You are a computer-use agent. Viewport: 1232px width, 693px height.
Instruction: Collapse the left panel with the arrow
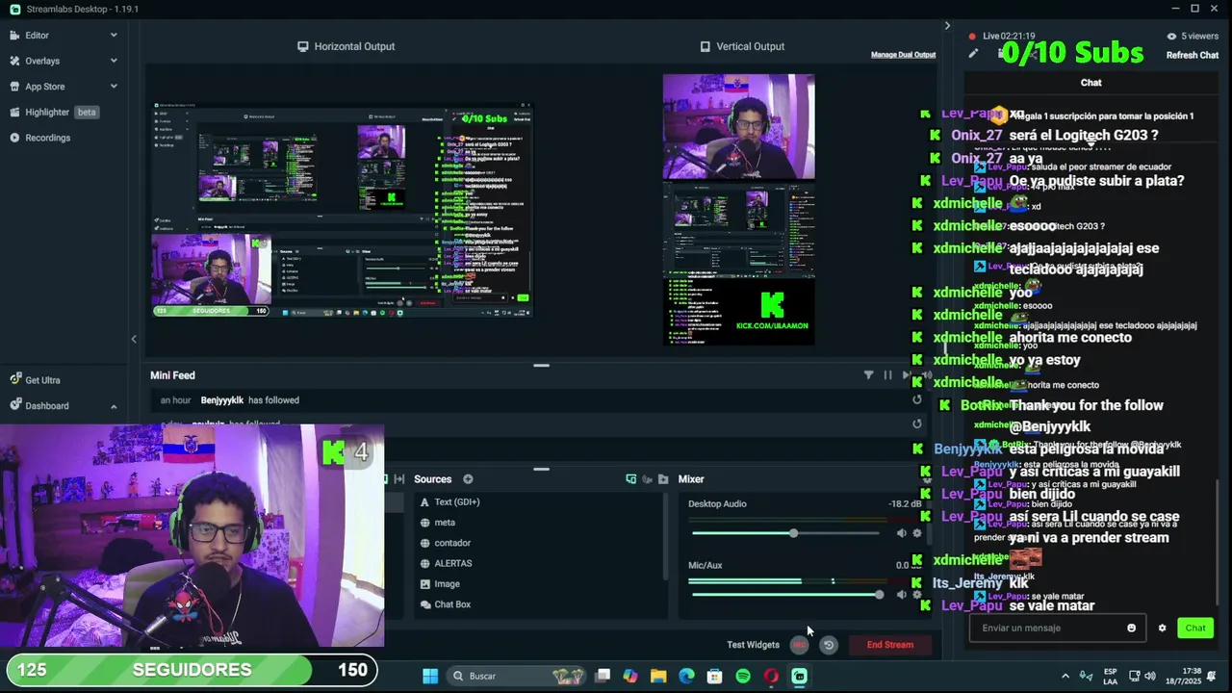(134, 339)
